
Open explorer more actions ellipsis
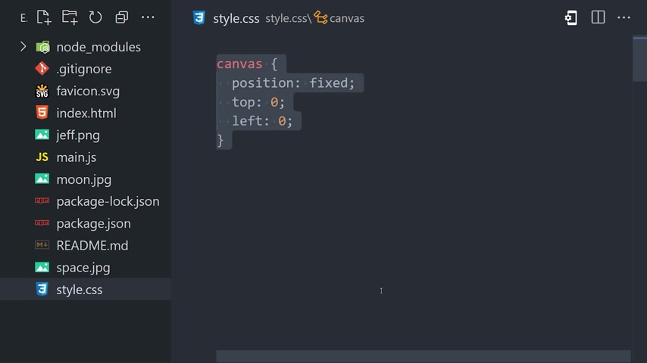coord(148,17)
